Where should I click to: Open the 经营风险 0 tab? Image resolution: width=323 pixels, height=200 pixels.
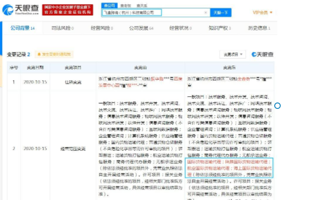click(x=102, y=28)
